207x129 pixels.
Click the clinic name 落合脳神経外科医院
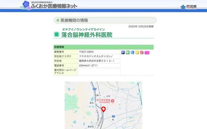click(87, 35)
